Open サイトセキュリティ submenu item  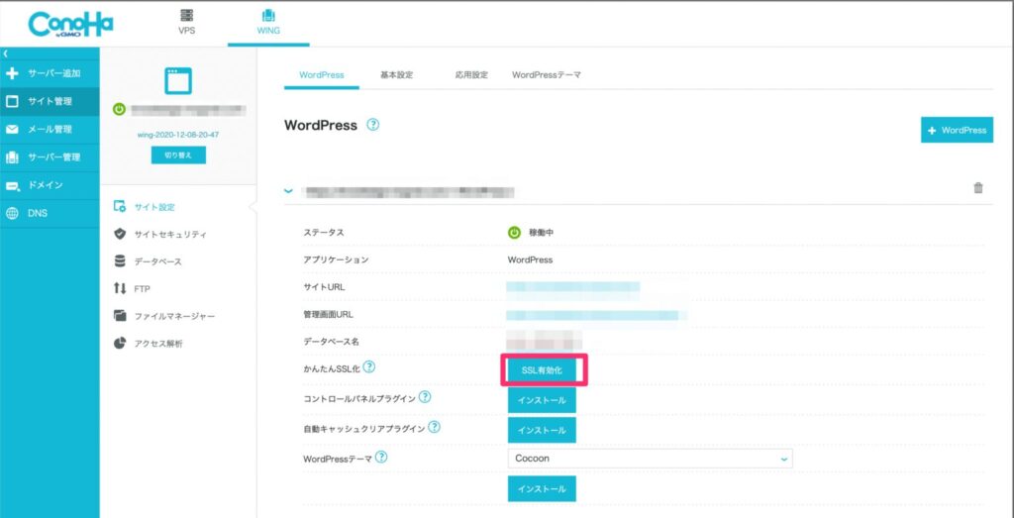[x=170, y=234]
